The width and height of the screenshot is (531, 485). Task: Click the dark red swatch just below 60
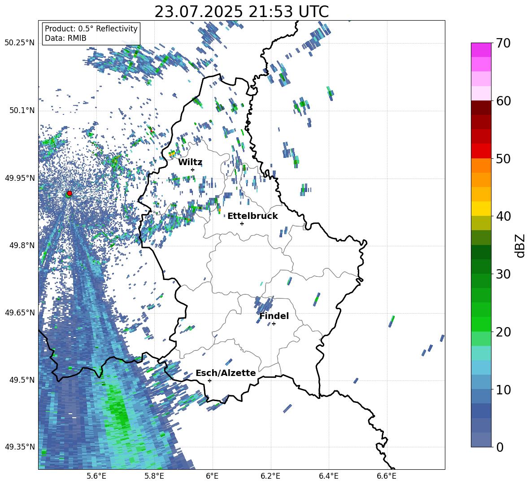(x=481, y=108)
